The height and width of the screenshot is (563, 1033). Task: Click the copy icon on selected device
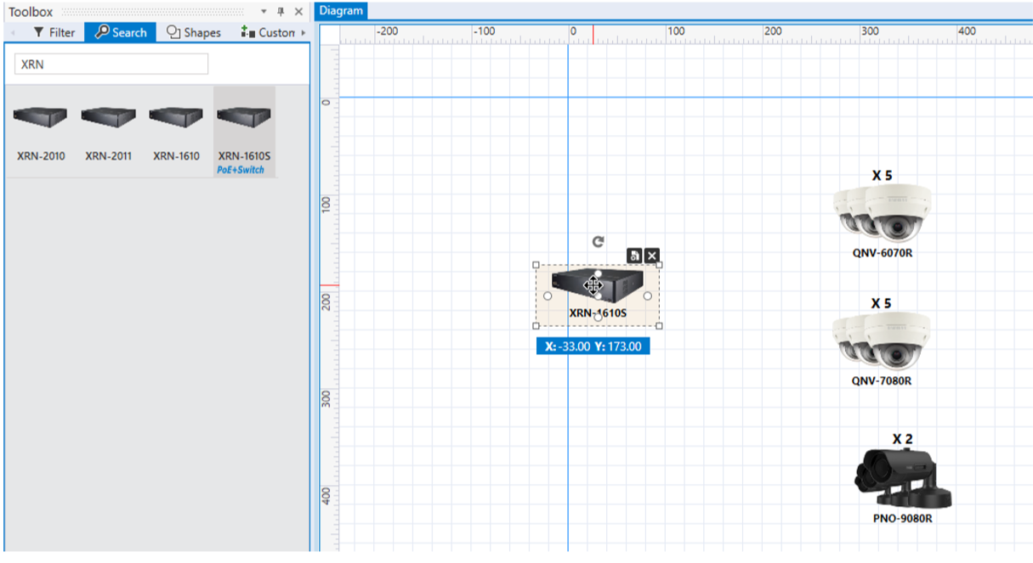tap(634, 256)
